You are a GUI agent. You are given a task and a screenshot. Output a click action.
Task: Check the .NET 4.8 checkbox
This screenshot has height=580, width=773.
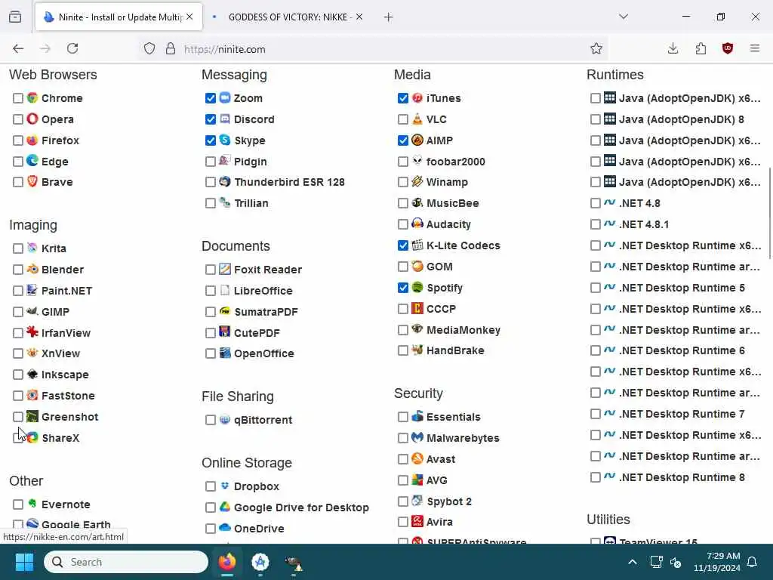point(595,203)
